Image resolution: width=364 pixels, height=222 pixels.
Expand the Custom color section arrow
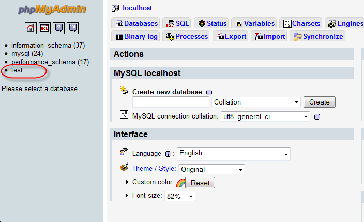pos(127,182)
